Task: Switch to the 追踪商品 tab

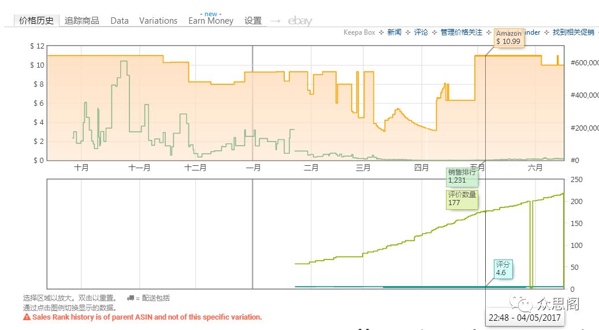Action: pyautogui.click(x=82, y=21)
